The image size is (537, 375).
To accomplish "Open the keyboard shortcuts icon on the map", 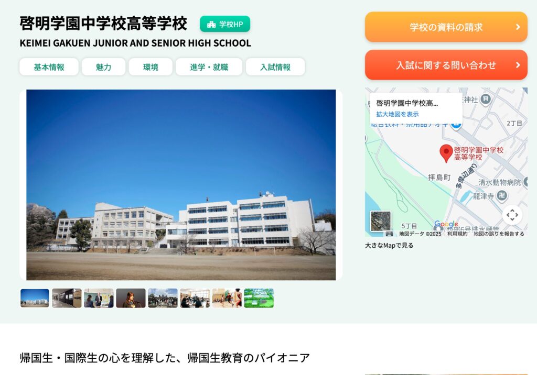I will [390, 234].
